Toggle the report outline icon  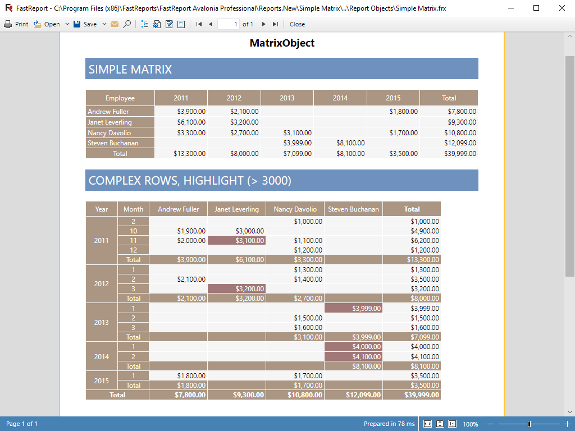[x=145, y=24]
